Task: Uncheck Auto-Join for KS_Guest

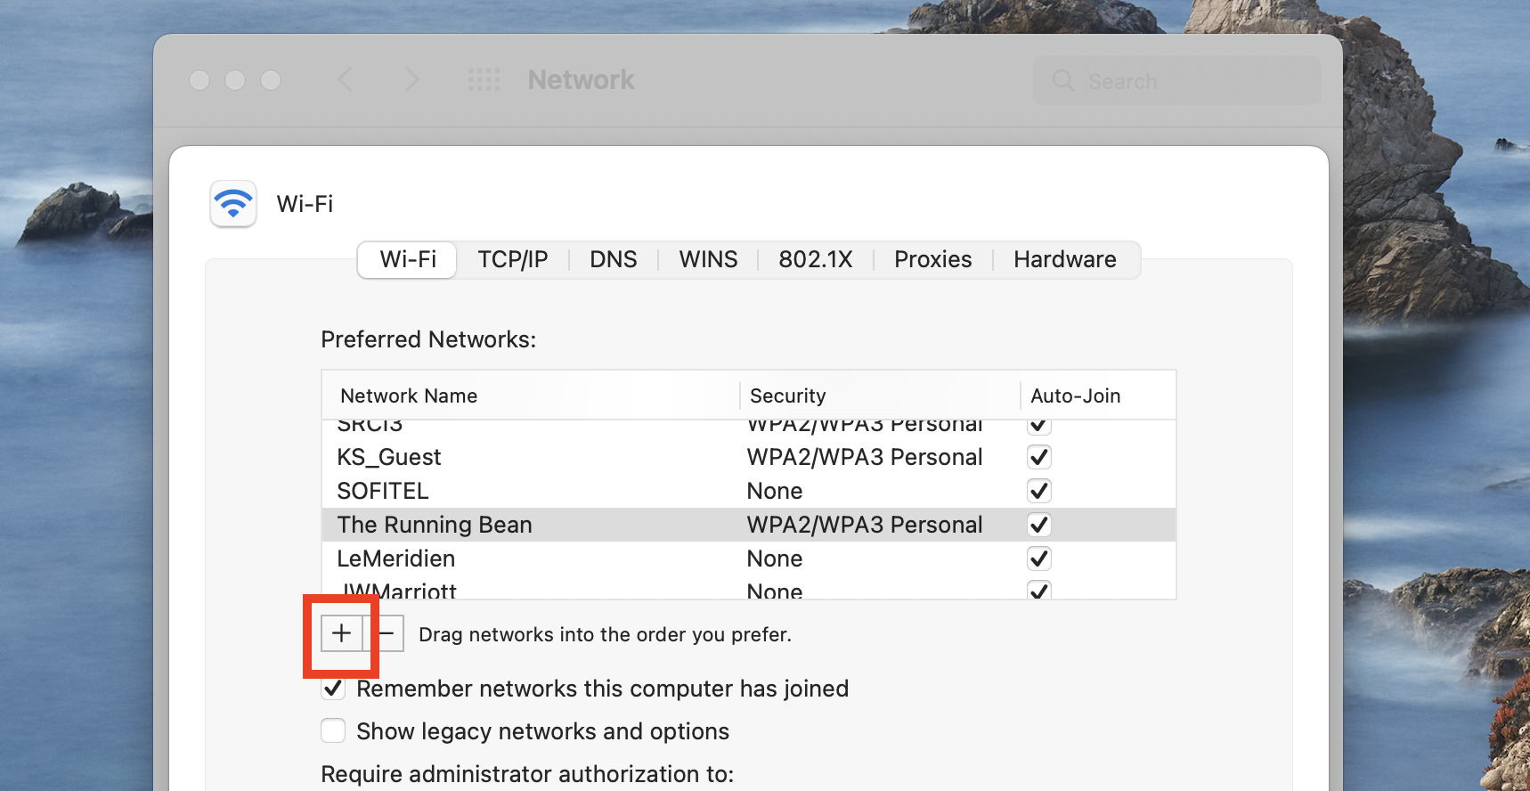Action: (x=1038, y=457)
